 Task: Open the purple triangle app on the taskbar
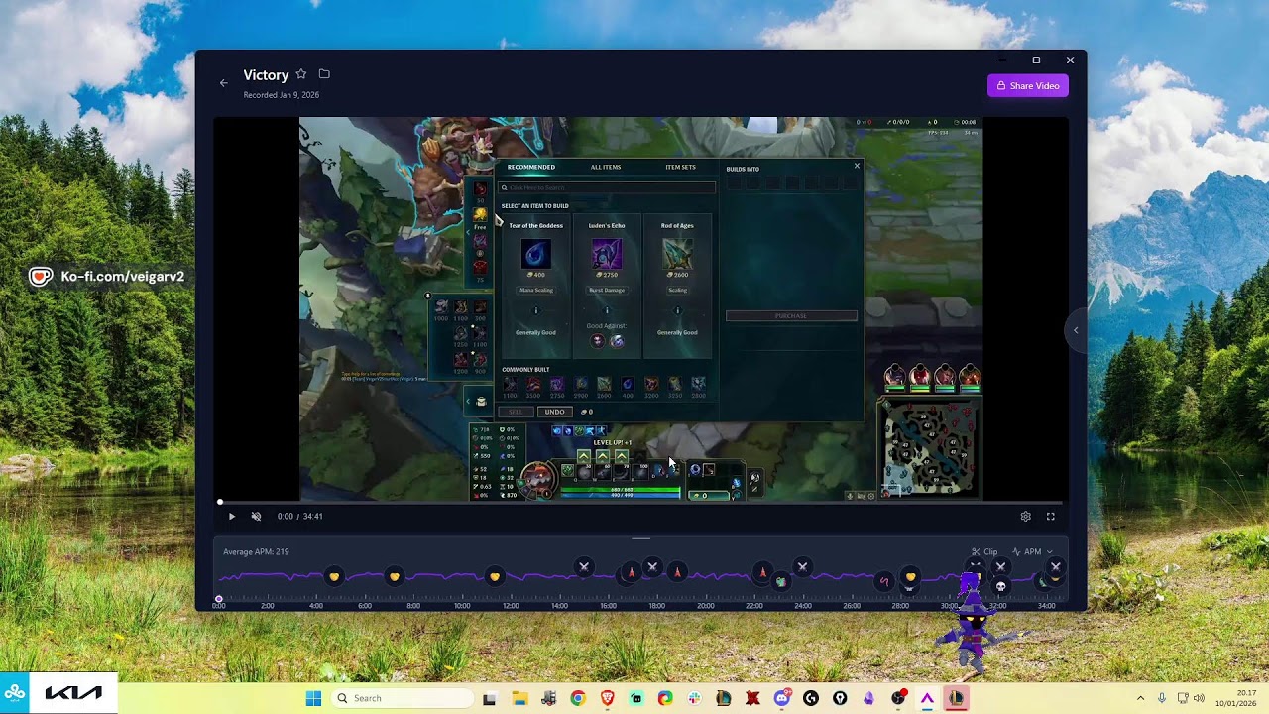click(x=927, y=698)
